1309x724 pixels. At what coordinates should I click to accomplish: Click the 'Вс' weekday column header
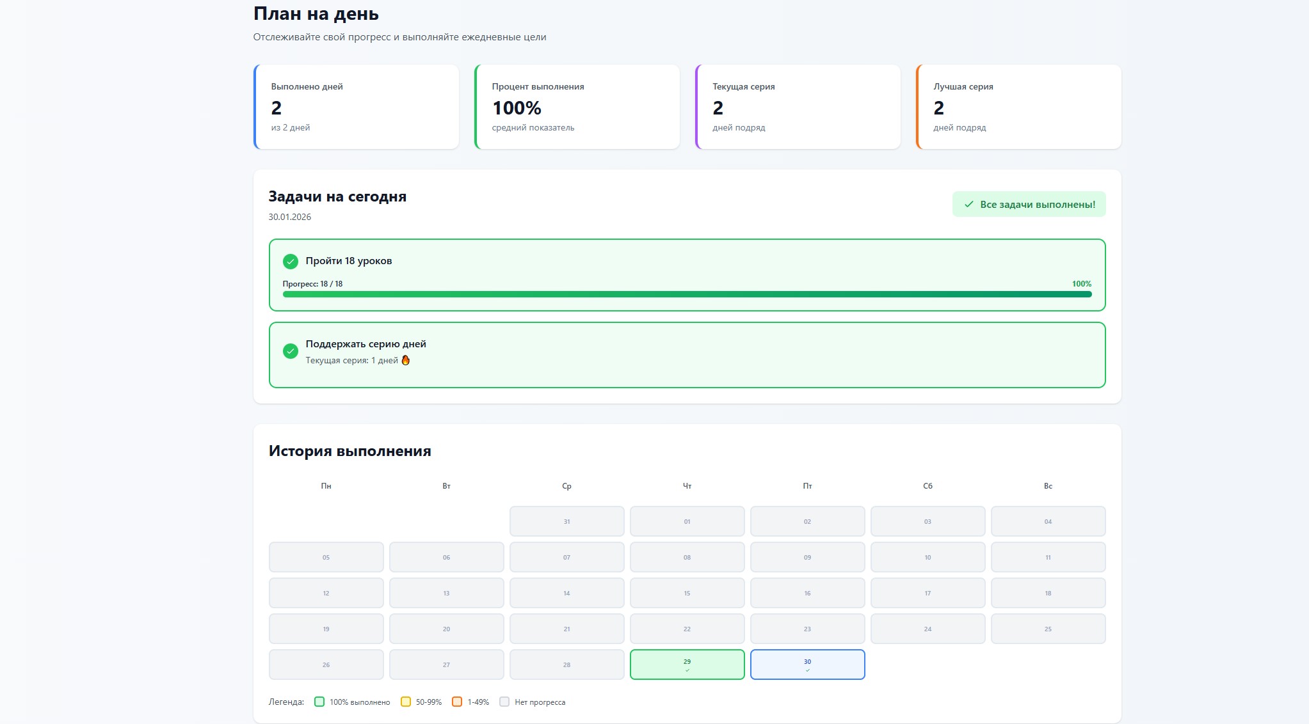tap(1048, 486)
